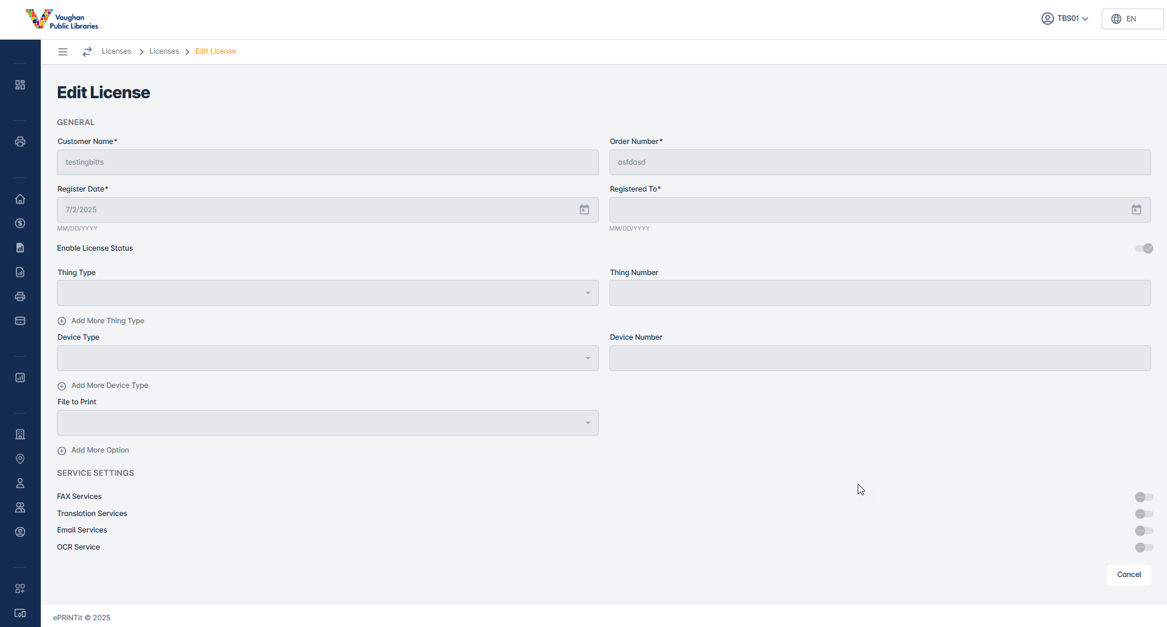Image resolution: width=1167 pixels, height=627 pixels.
Task: Open Registered To calendar picker
Action: (1136, 210)
